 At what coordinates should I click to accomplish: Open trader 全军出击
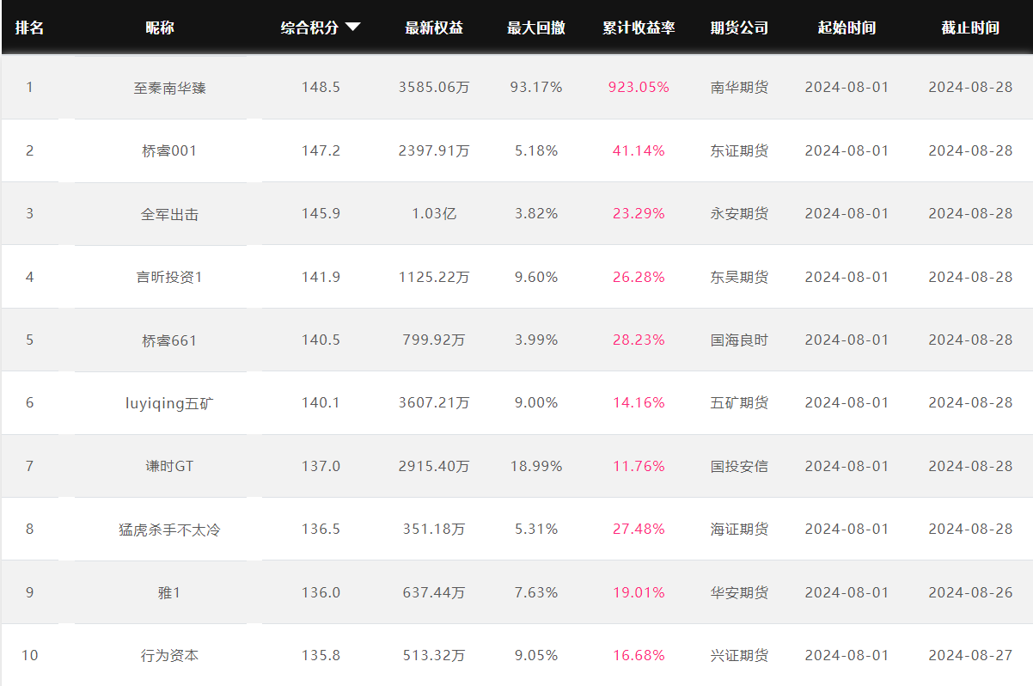click(x=169, y=214)
